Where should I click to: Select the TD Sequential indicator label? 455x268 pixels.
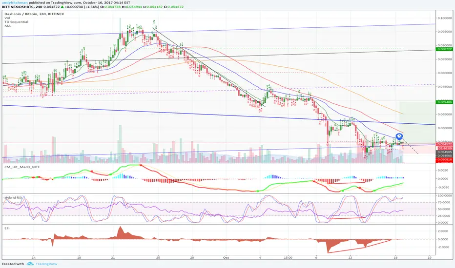(16, 22)
